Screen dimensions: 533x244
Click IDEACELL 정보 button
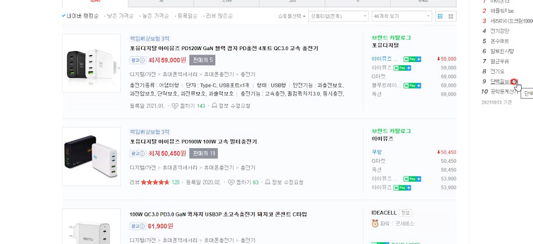coord(406,212)
